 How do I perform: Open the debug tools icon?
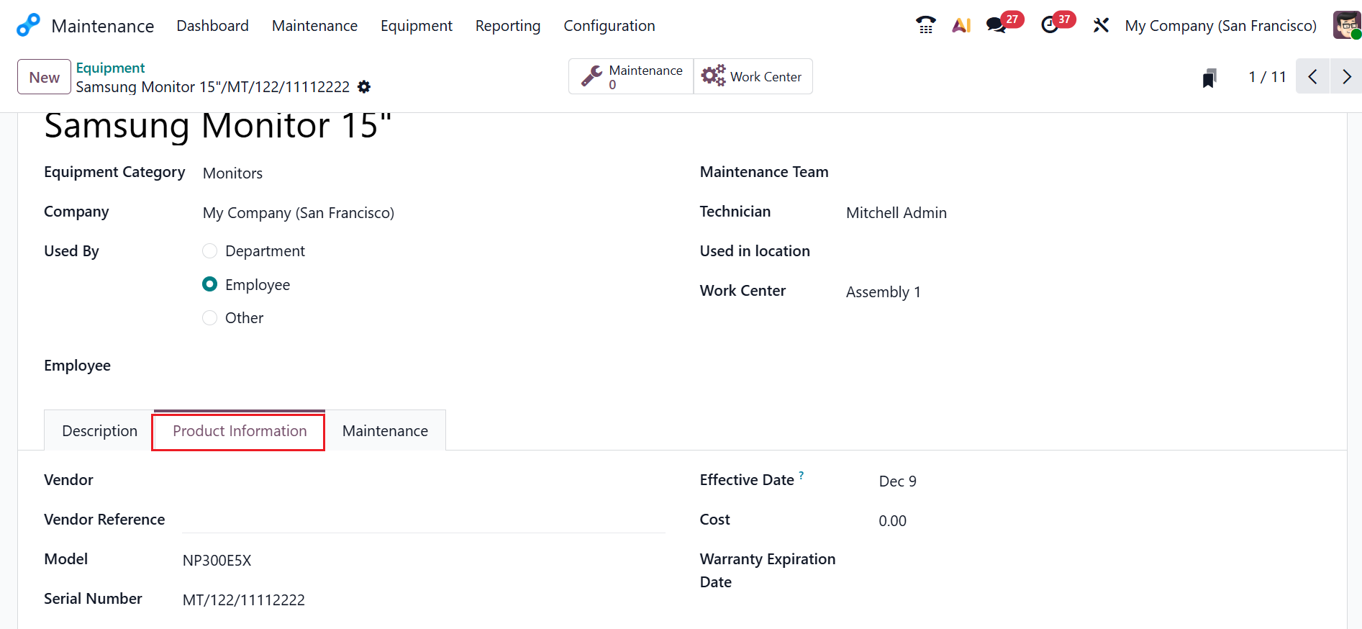click(x=1101, y=25)
